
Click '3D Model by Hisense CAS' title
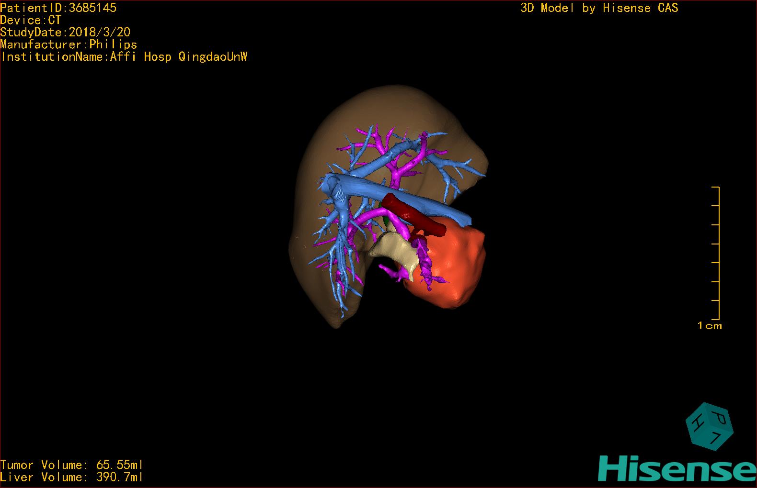pyautogui.click(x=599, y=8)
